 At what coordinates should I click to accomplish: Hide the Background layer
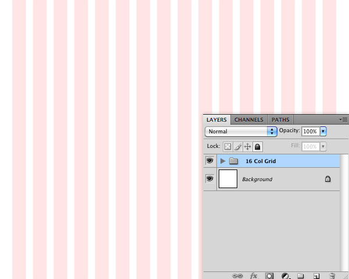[x=209, y=179]
